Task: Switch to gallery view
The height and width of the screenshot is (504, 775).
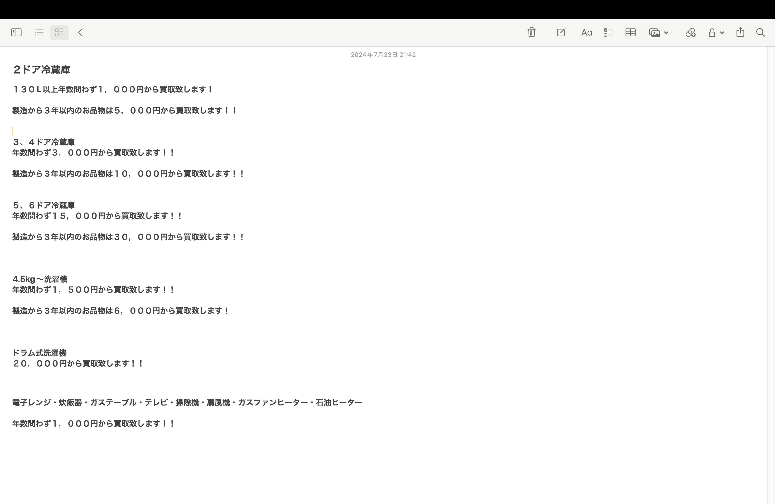Action: [x=59, y=33]
